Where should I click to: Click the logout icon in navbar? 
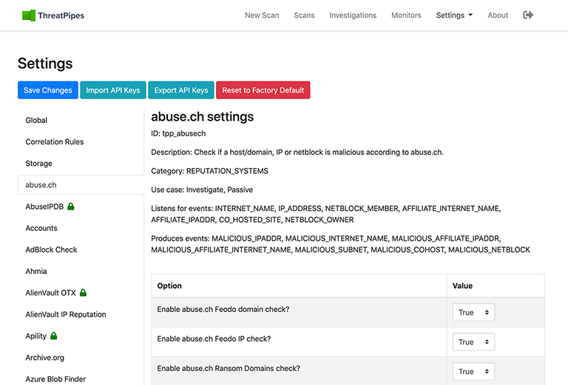(x=528, y=15)
